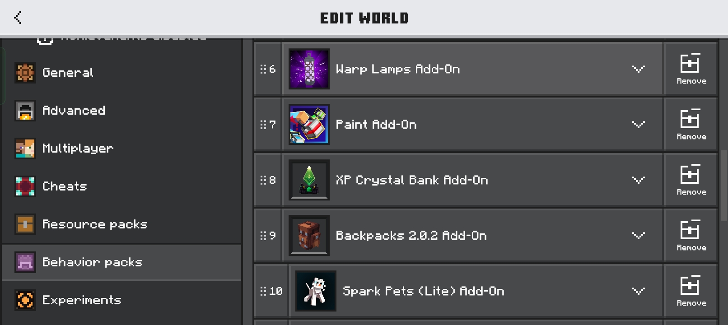Remove the Spark Pets (Lite) Add-On
This screenshot has width=728, height=325.
[x=691, y=291]
